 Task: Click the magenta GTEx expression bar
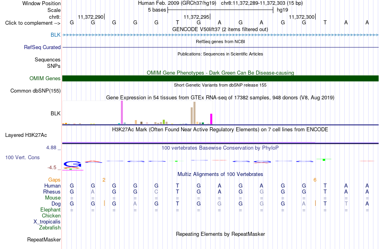(211, 119)
